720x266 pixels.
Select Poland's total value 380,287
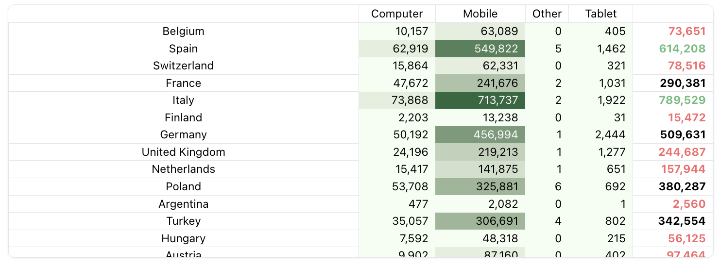[682, 187]
